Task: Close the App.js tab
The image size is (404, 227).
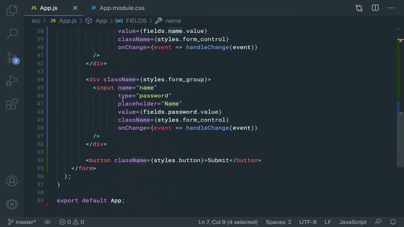Action: (75, 8)
